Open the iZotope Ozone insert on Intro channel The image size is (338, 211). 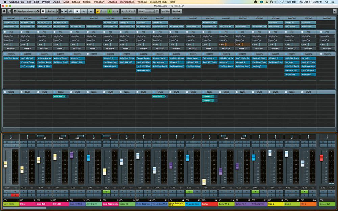pyautogui.click(x=28, y=62)
